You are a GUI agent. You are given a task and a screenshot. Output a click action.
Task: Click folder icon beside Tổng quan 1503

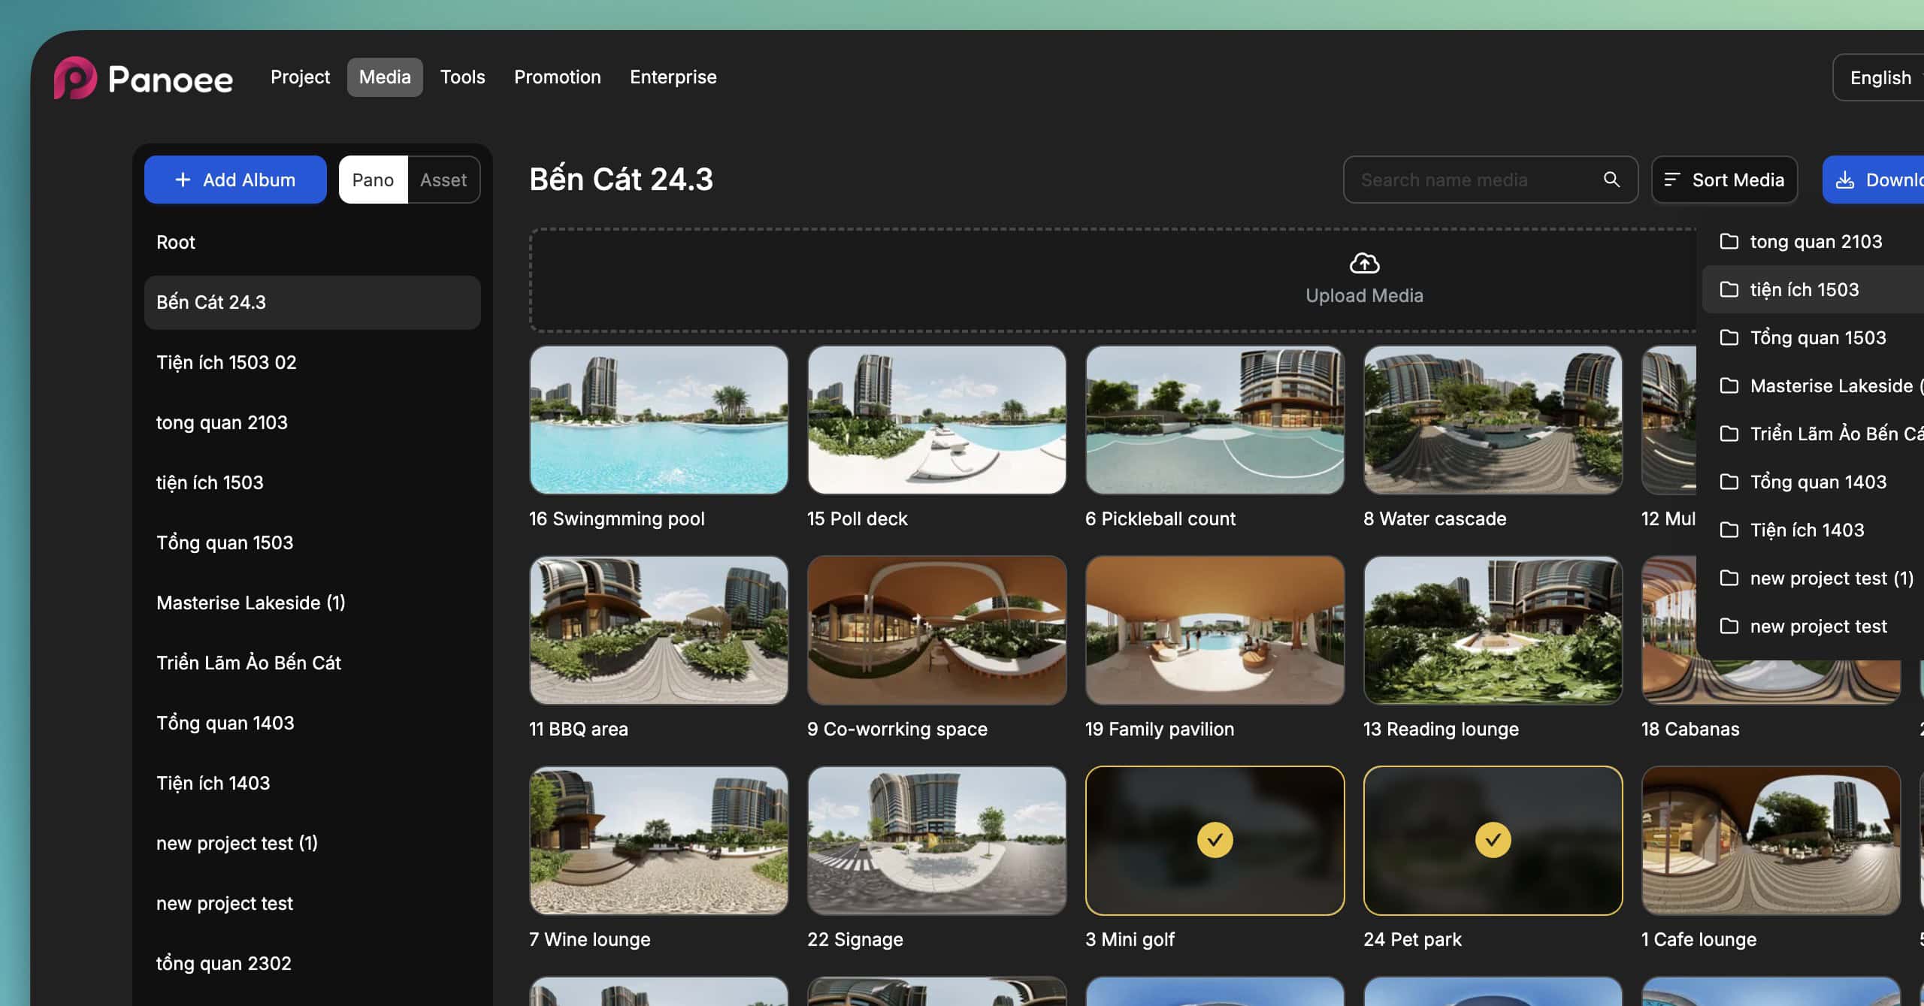coord(1729,337)
